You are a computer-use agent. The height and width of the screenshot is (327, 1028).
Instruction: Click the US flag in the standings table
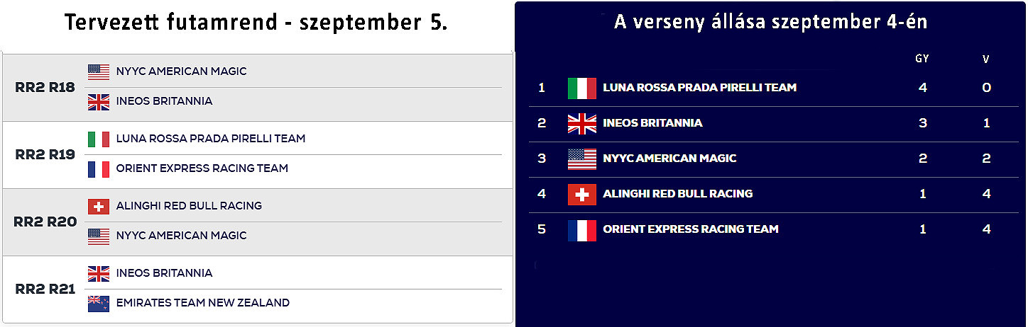point(582,159)
